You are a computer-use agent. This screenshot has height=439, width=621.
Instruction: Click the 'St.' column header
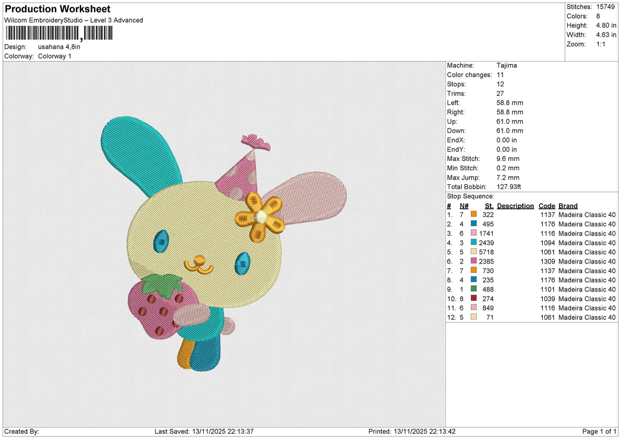(489, 206)
